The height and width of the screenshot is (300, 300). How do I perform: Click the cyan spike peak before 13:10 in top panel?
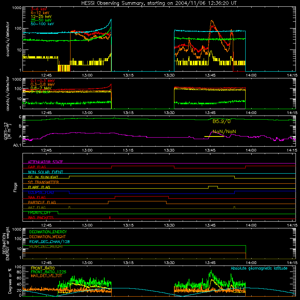pos(111,20)
